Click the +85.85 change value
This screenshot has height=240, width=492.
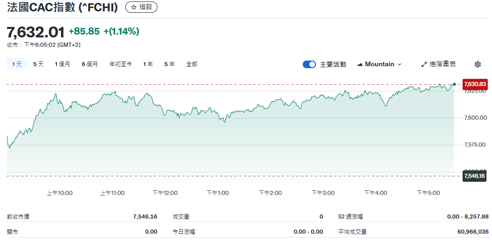tap(84, 31)
